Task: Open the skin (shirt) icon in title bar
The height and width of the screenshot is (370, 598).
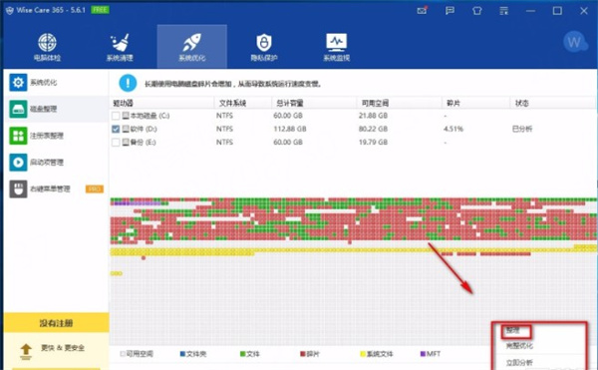Action: point(477,11)
